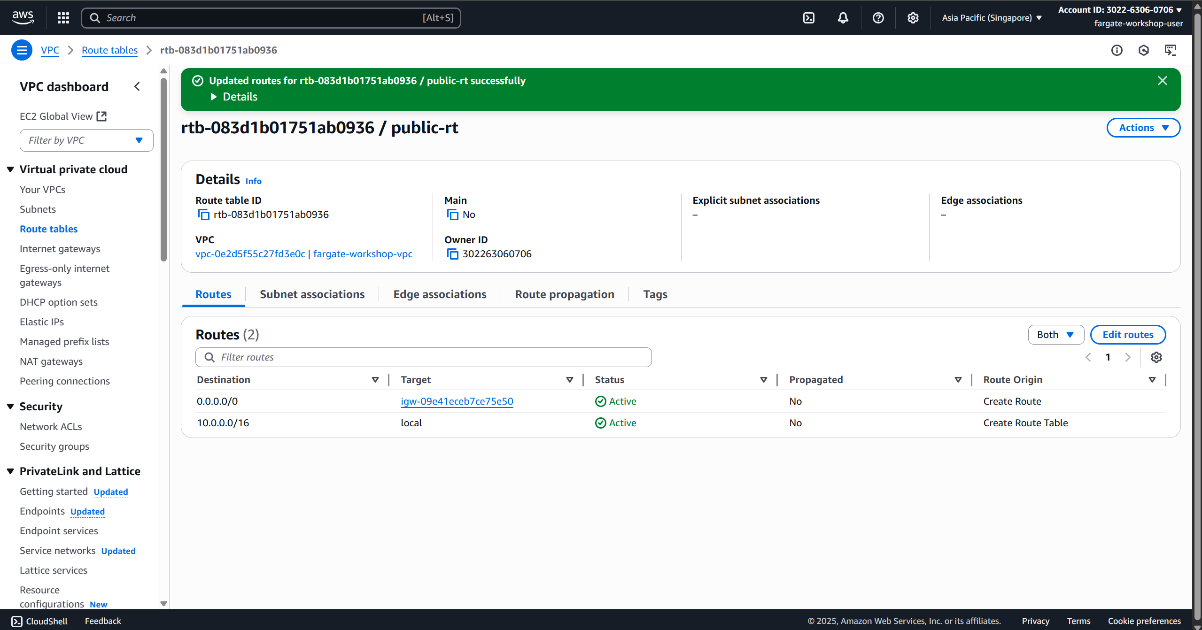Viewport: 1202px width, 630px height.
Task: Open Endpoints in the sidebar
Action: [42, 511]
